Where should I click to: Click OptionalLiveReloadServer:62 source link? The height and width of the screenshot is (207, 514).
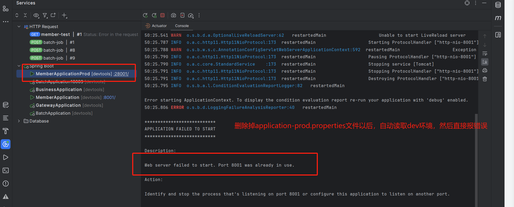click(x=235, y=35)
